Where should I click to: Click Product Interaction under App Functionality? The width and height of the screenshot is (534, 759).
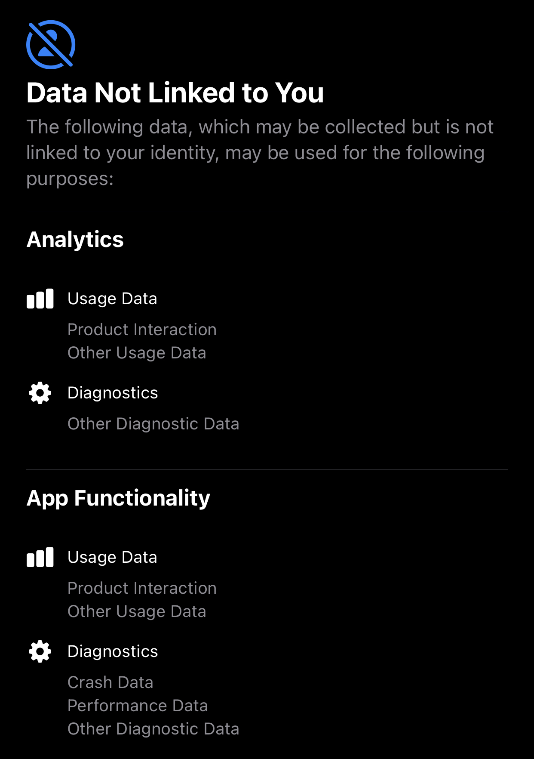click(142, 588)
